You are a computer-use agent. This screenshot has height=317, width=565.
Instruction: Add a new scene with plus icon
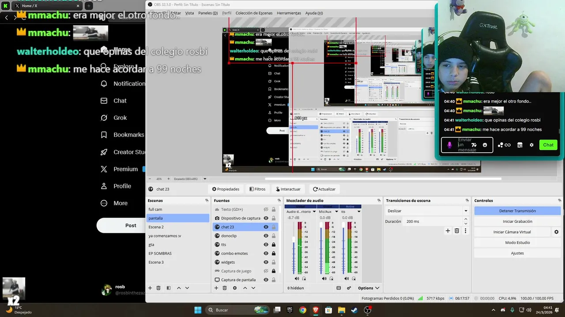tap(150, 288)
